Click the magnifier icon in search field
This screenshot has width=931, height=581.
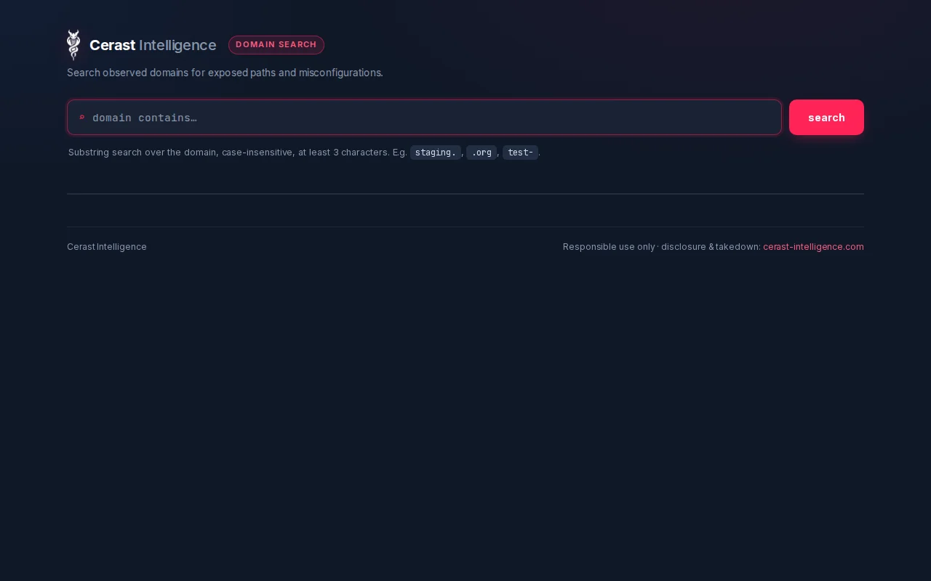click(x=82, y=118)
